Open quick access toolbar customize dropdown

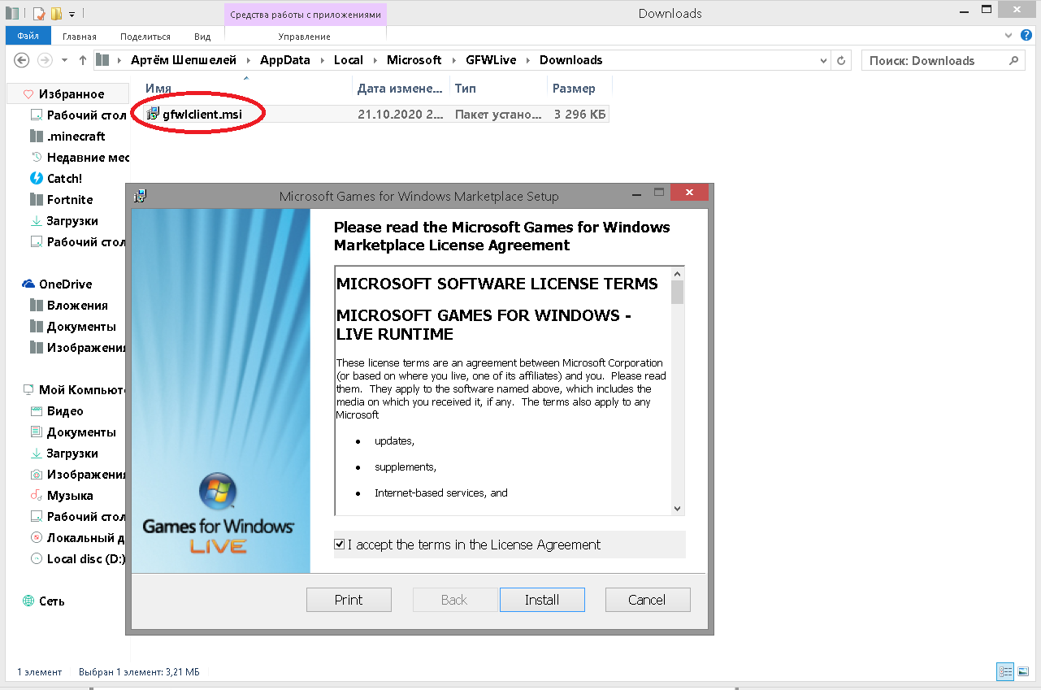tap(72, 14)
